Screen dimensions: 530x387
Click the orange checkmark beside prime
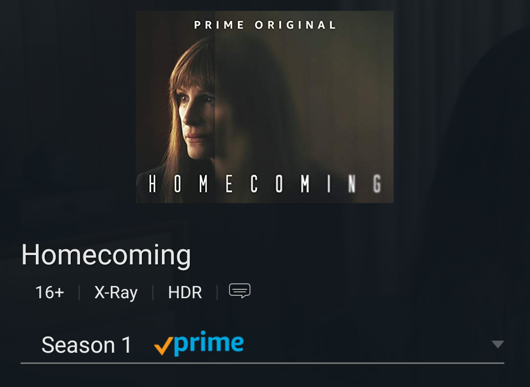click(x=163, y=346)
